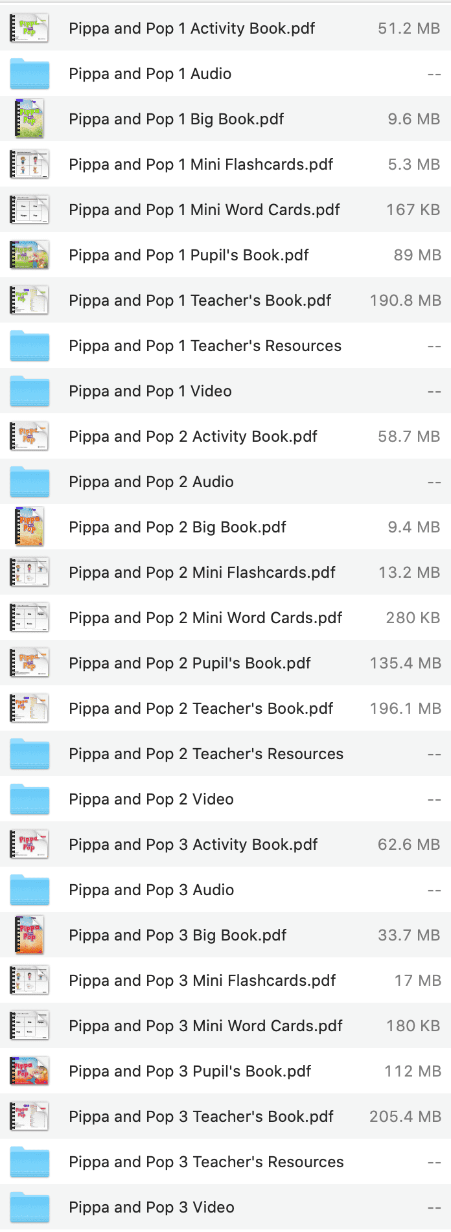Click the Pippa and Pop 2 Pupil's Book thumbnail

tap(29, 663)
